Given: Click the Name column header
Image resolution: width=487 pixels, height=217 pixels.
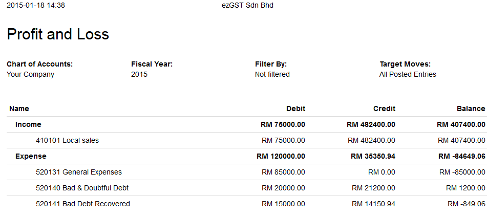Looking at the screenshot, I should 19,108.
